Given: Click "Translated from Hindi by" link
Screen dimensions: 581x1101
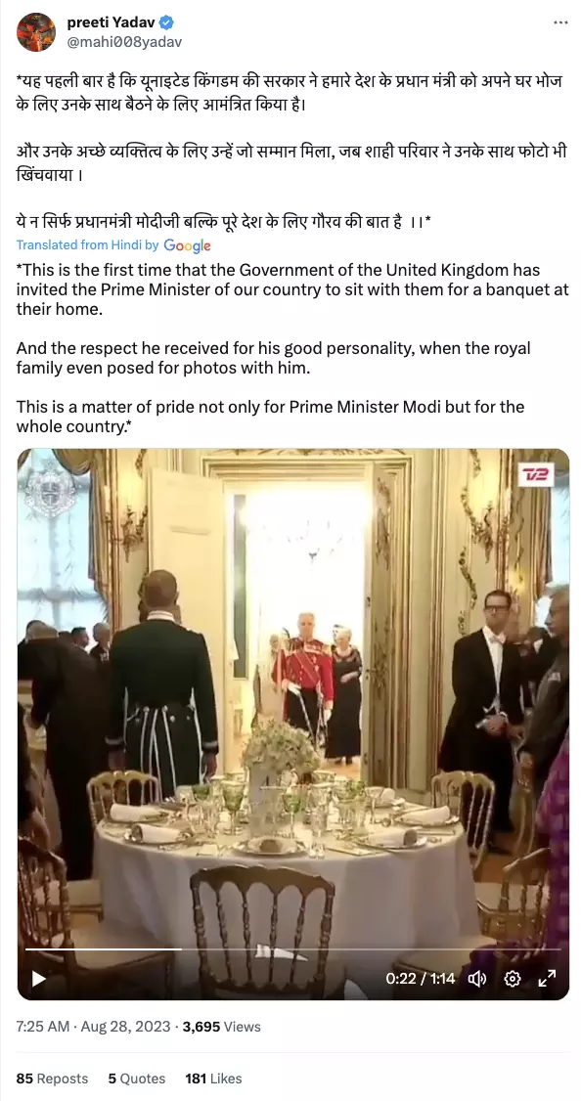Looking at the screenshot, I should pyautogui.click(x=87, y=245).
